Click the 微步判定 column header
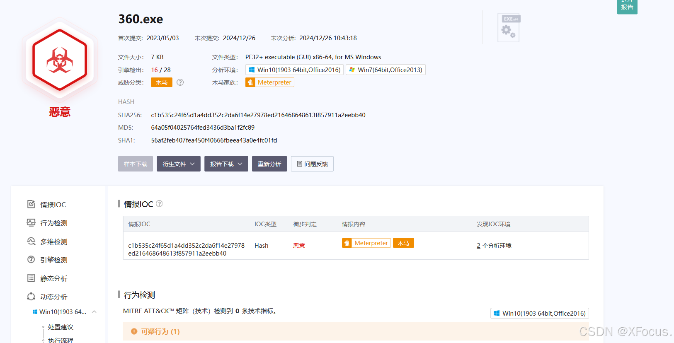Viewport: 674px width, 343px height. 305,224
